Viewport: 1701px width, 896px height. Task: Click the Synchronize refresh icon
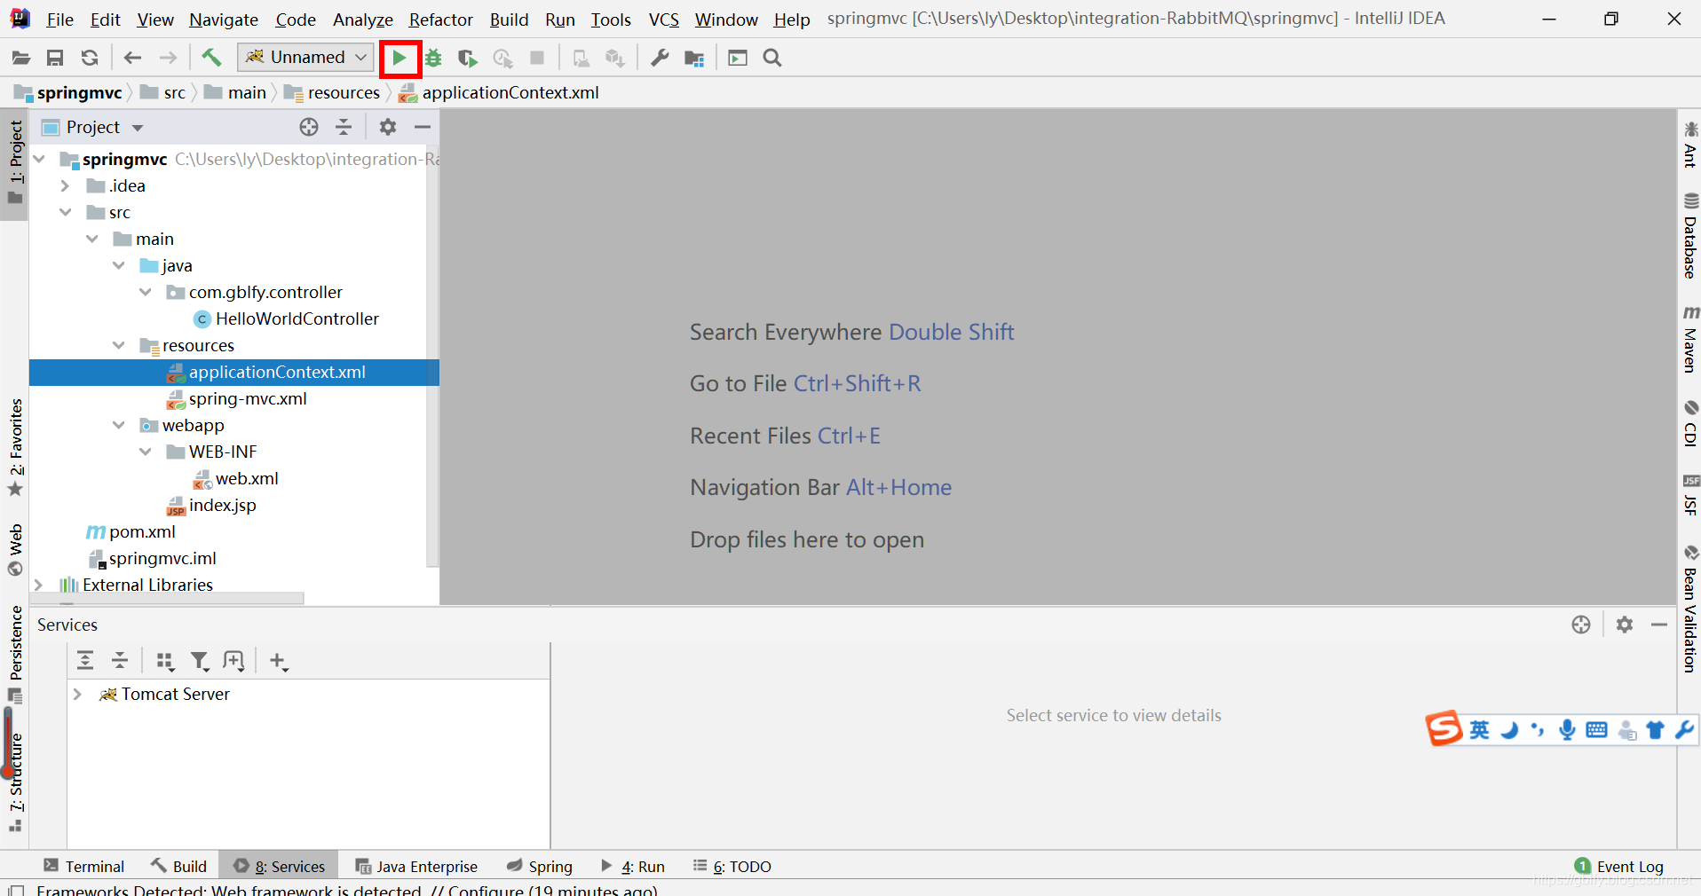click(x=90, y=58)
